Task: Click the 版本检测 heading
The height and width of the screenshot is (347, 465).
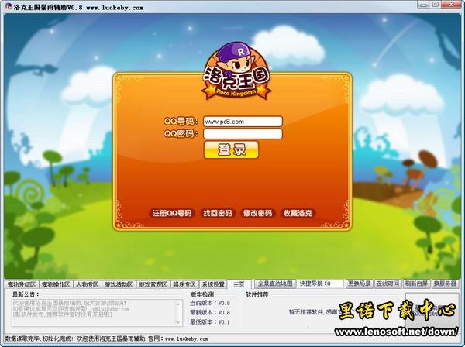Action: point(202,294)
